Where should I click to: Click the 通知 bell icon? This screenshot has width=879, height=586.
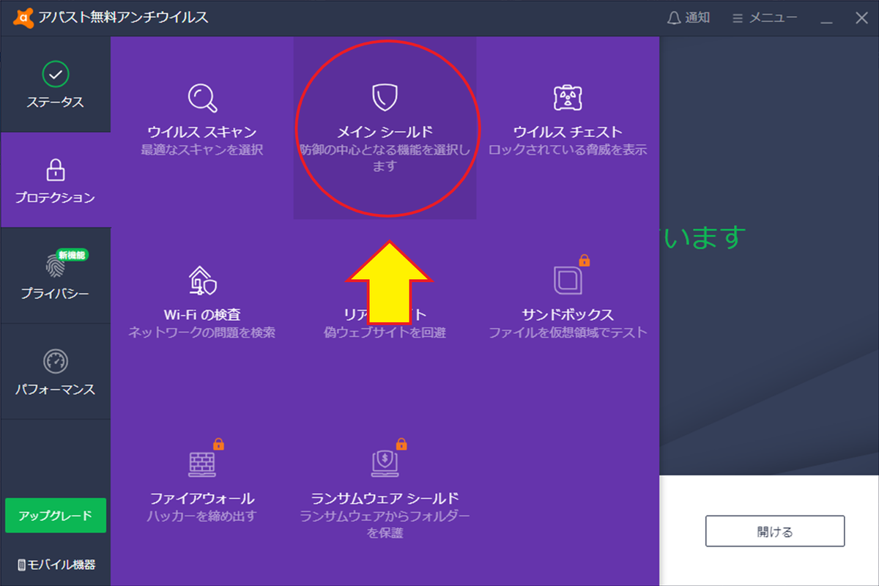click(674, 18)
